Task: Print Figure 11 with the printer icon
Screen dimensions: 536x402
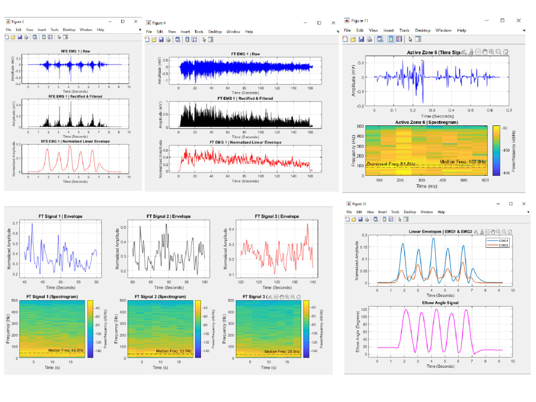Action: click(369, 39)
